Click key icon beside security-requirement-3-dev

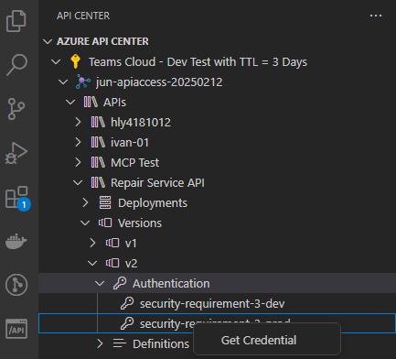(x=127, y=303)
